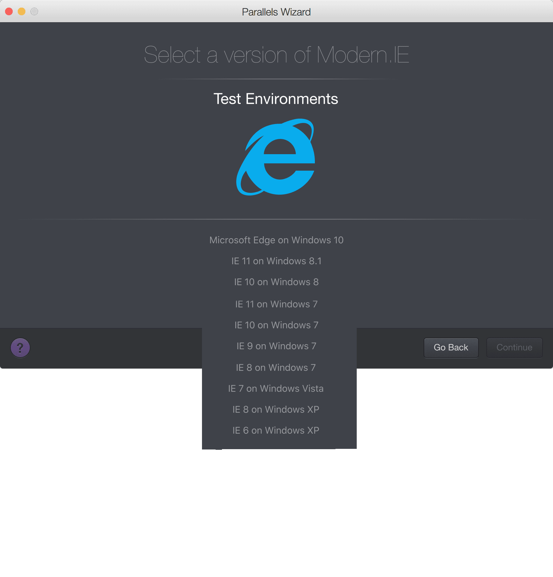Select IE 8 on Windows 7
This screenshot has height=577, width=553.
tap(276, 368)
